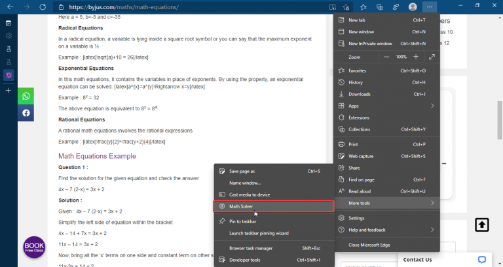Share page via WhatsApp icon
Viewport: 503px width, 267px height.
point(26,96)
